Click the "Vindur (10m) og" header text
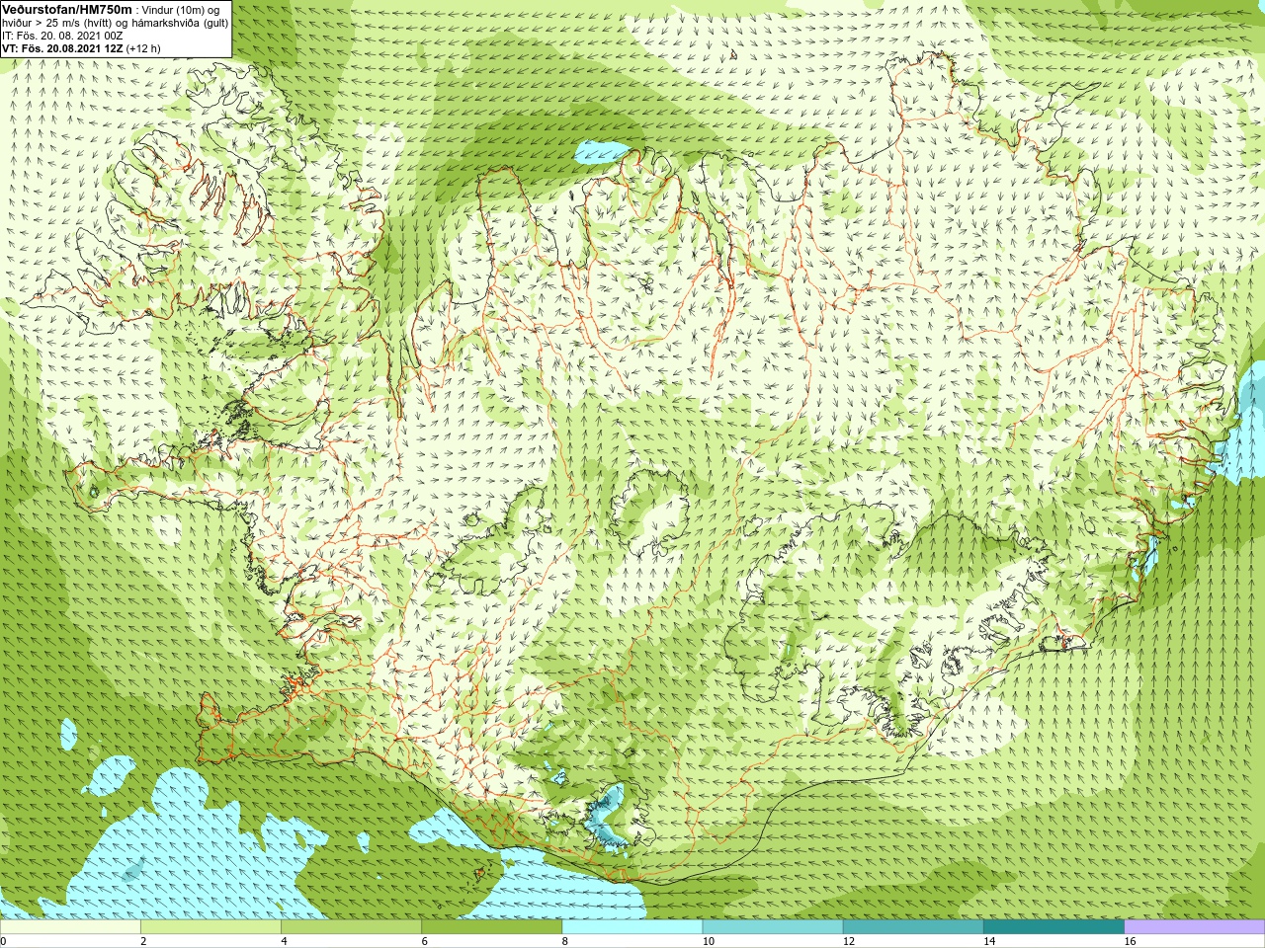This screenshot has height=948, width=1265. (x=181, y=9)
